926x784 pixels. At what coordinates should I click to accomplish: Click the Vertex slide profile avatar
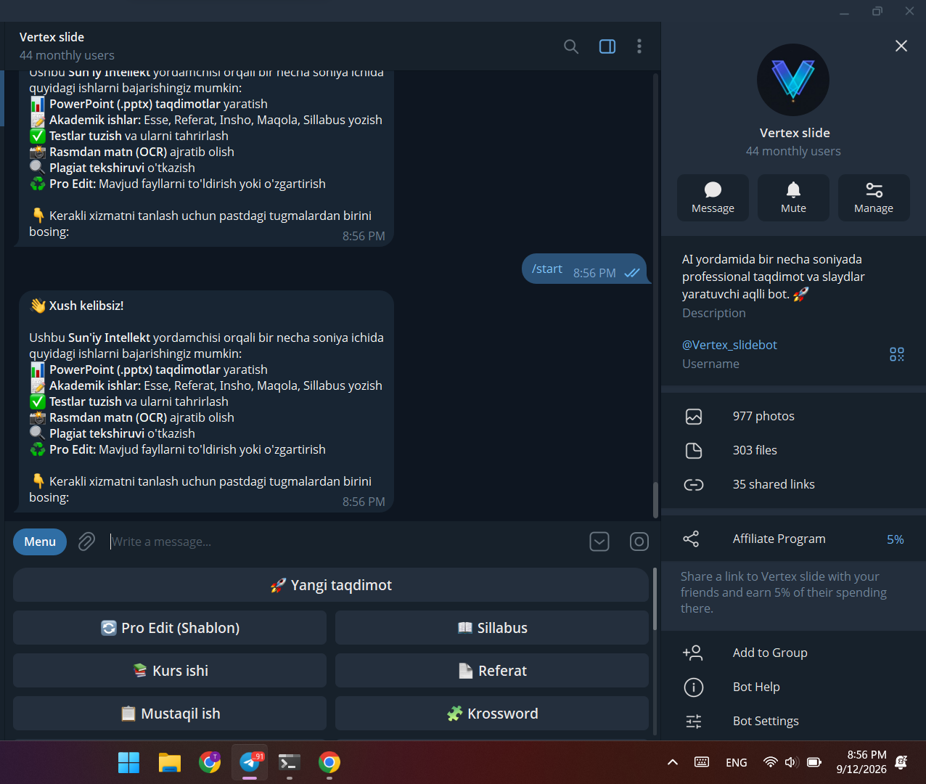click(793, 80)
